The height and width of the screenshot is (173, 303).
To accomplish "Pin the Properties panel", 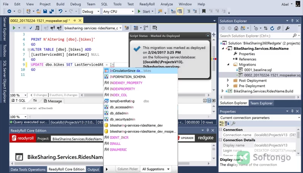I will [292, 111].
